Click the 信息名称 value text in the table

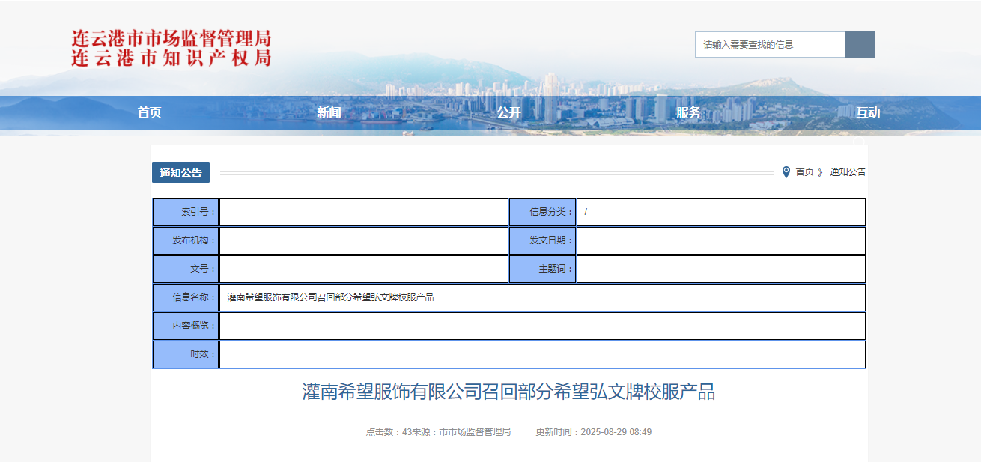[330, 297]
